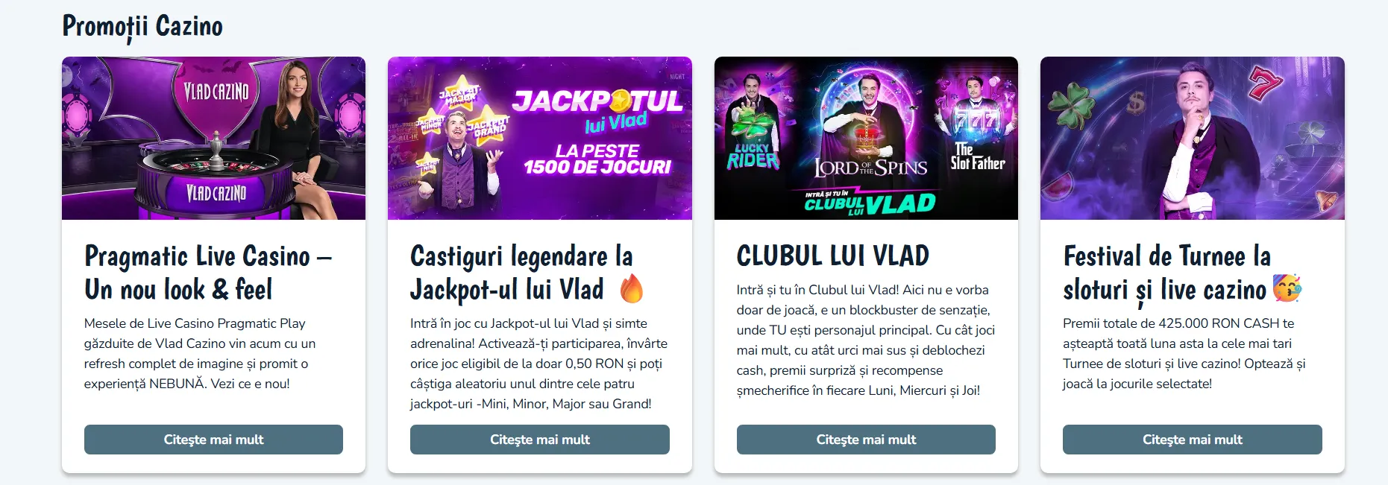Open the Pragmatic Live Casino roulette banner
Viewport: 1388px width, 485px height.
coord(213,138)
